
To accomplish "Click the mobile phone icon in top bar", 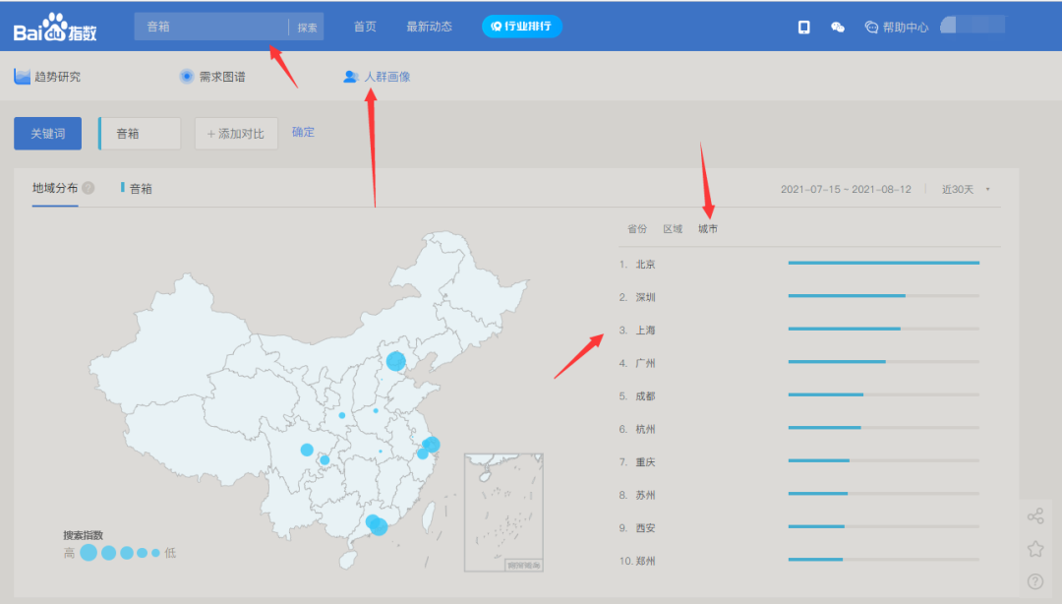I will [803, 27].
